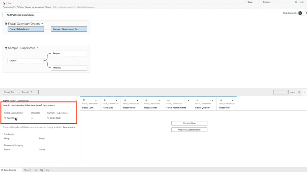Image resolution: width=307 pixels, height=172 pixels.
Task: Click the Fiscal Year column header
Action: (224, 108)
